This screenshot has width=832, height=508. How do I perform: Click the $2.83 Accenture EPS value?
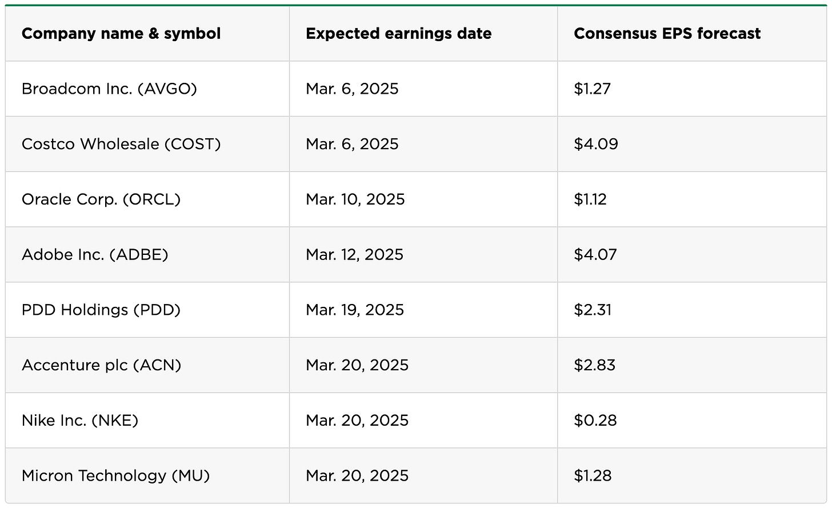tap(594, 365)
